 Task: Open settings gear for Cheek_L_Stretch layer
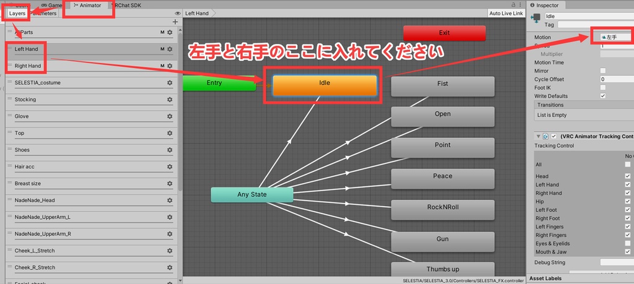[170, 251]
